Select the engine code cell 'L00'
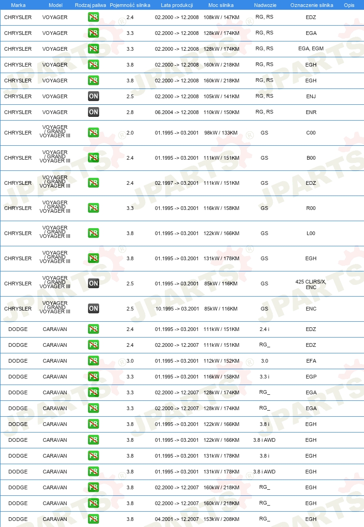364x527 pixels. coord(311,233)
